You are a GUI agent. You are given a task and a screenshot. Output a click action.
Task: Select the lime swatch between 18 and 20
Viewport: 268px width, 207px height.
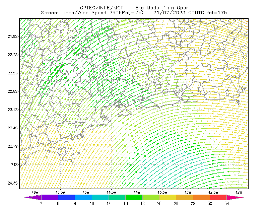tap(151, 197)
